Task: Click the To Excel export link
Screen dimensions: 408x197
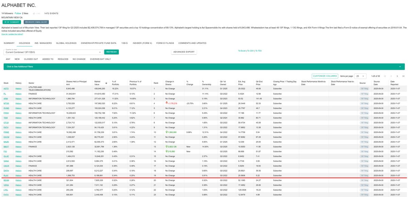Action: click(x=242, y=51)
